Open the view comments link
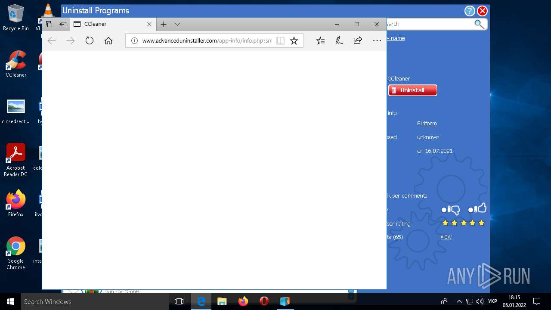The image size is (551, 310). (x=446, y=236)
